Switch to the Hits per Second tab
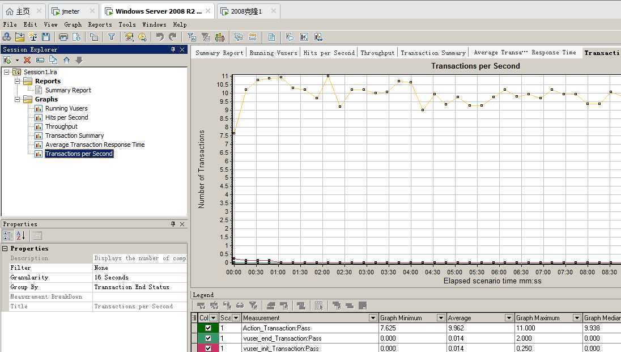 coord(329,53)
